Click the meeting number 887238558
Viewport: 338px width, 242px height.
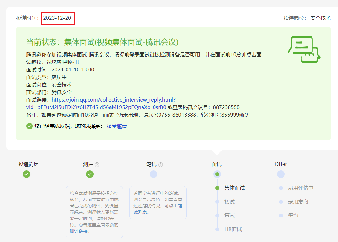point(226,107)
